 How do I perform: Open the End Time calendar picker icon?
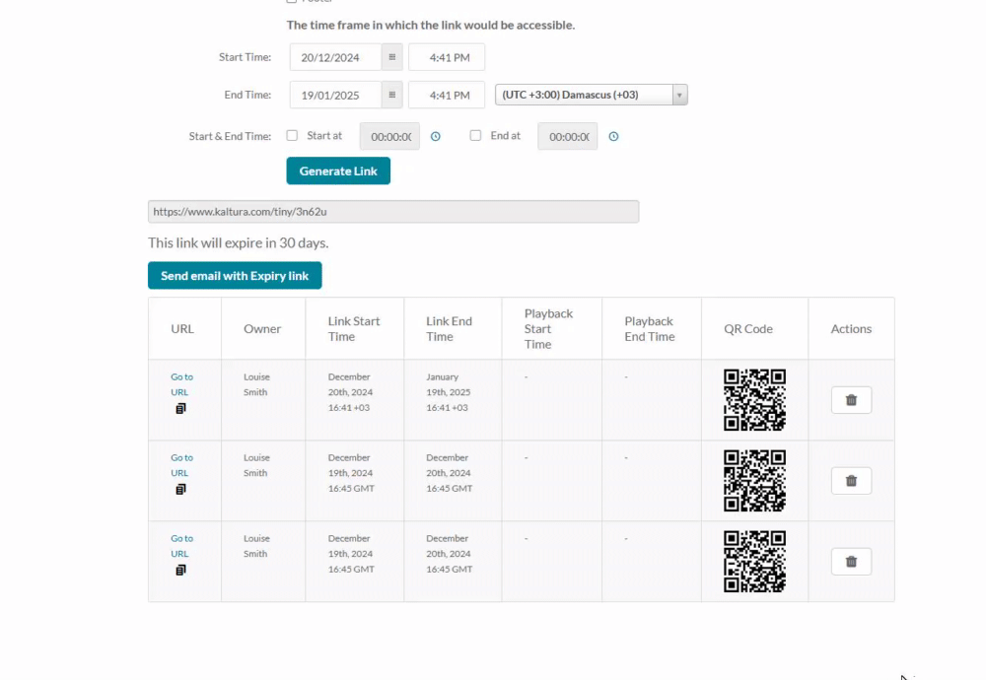[391, 95]
